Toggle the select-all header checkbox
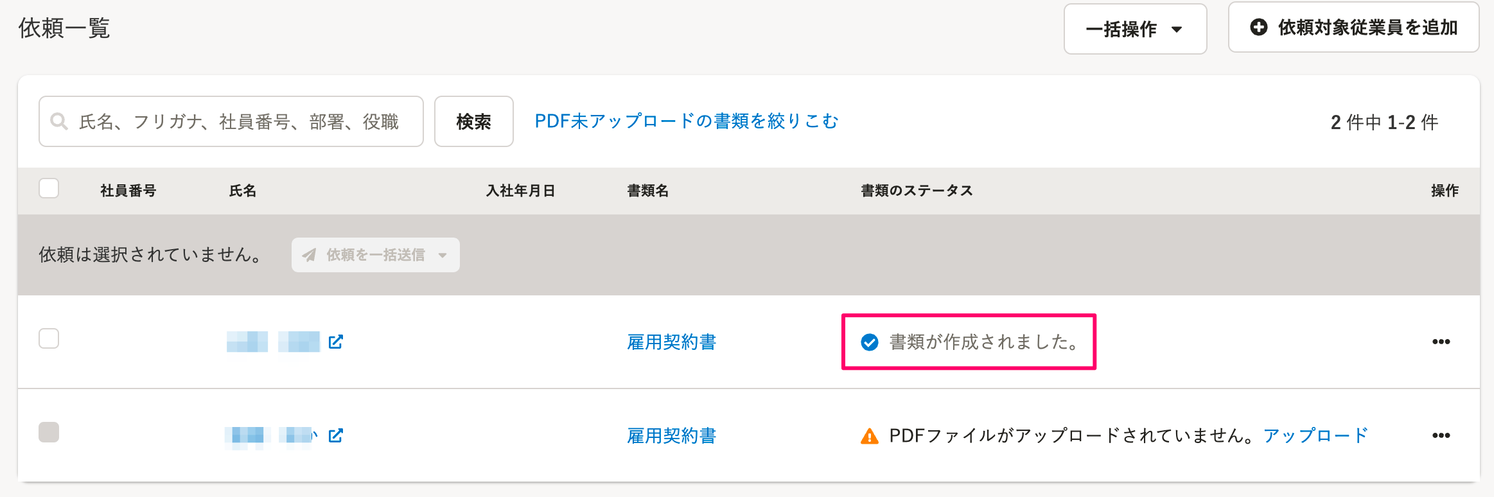Viewport: 1494px width, 497px height. [49, 188]
